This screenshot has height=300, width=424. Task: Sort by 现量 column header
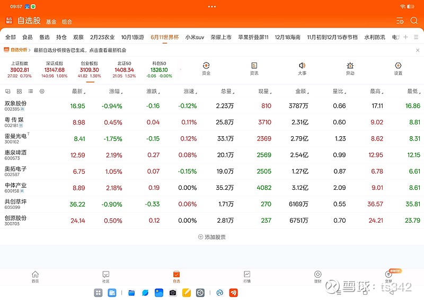[x=265, y=92]
